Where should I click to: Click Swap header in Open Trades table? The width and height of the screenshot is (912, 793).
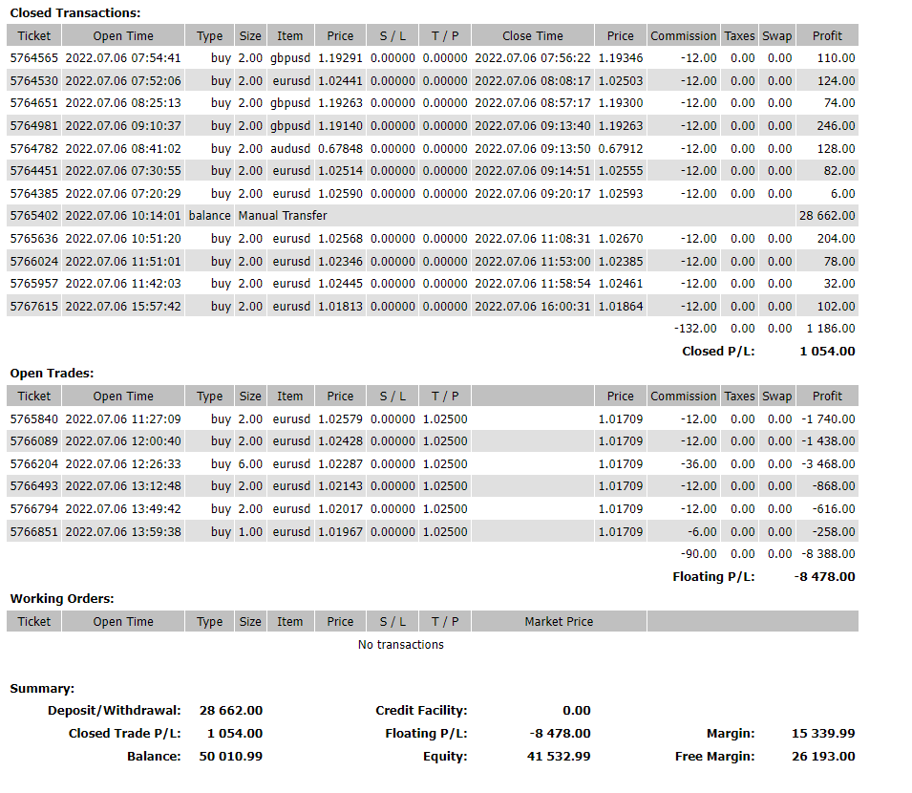click(777, 396)
